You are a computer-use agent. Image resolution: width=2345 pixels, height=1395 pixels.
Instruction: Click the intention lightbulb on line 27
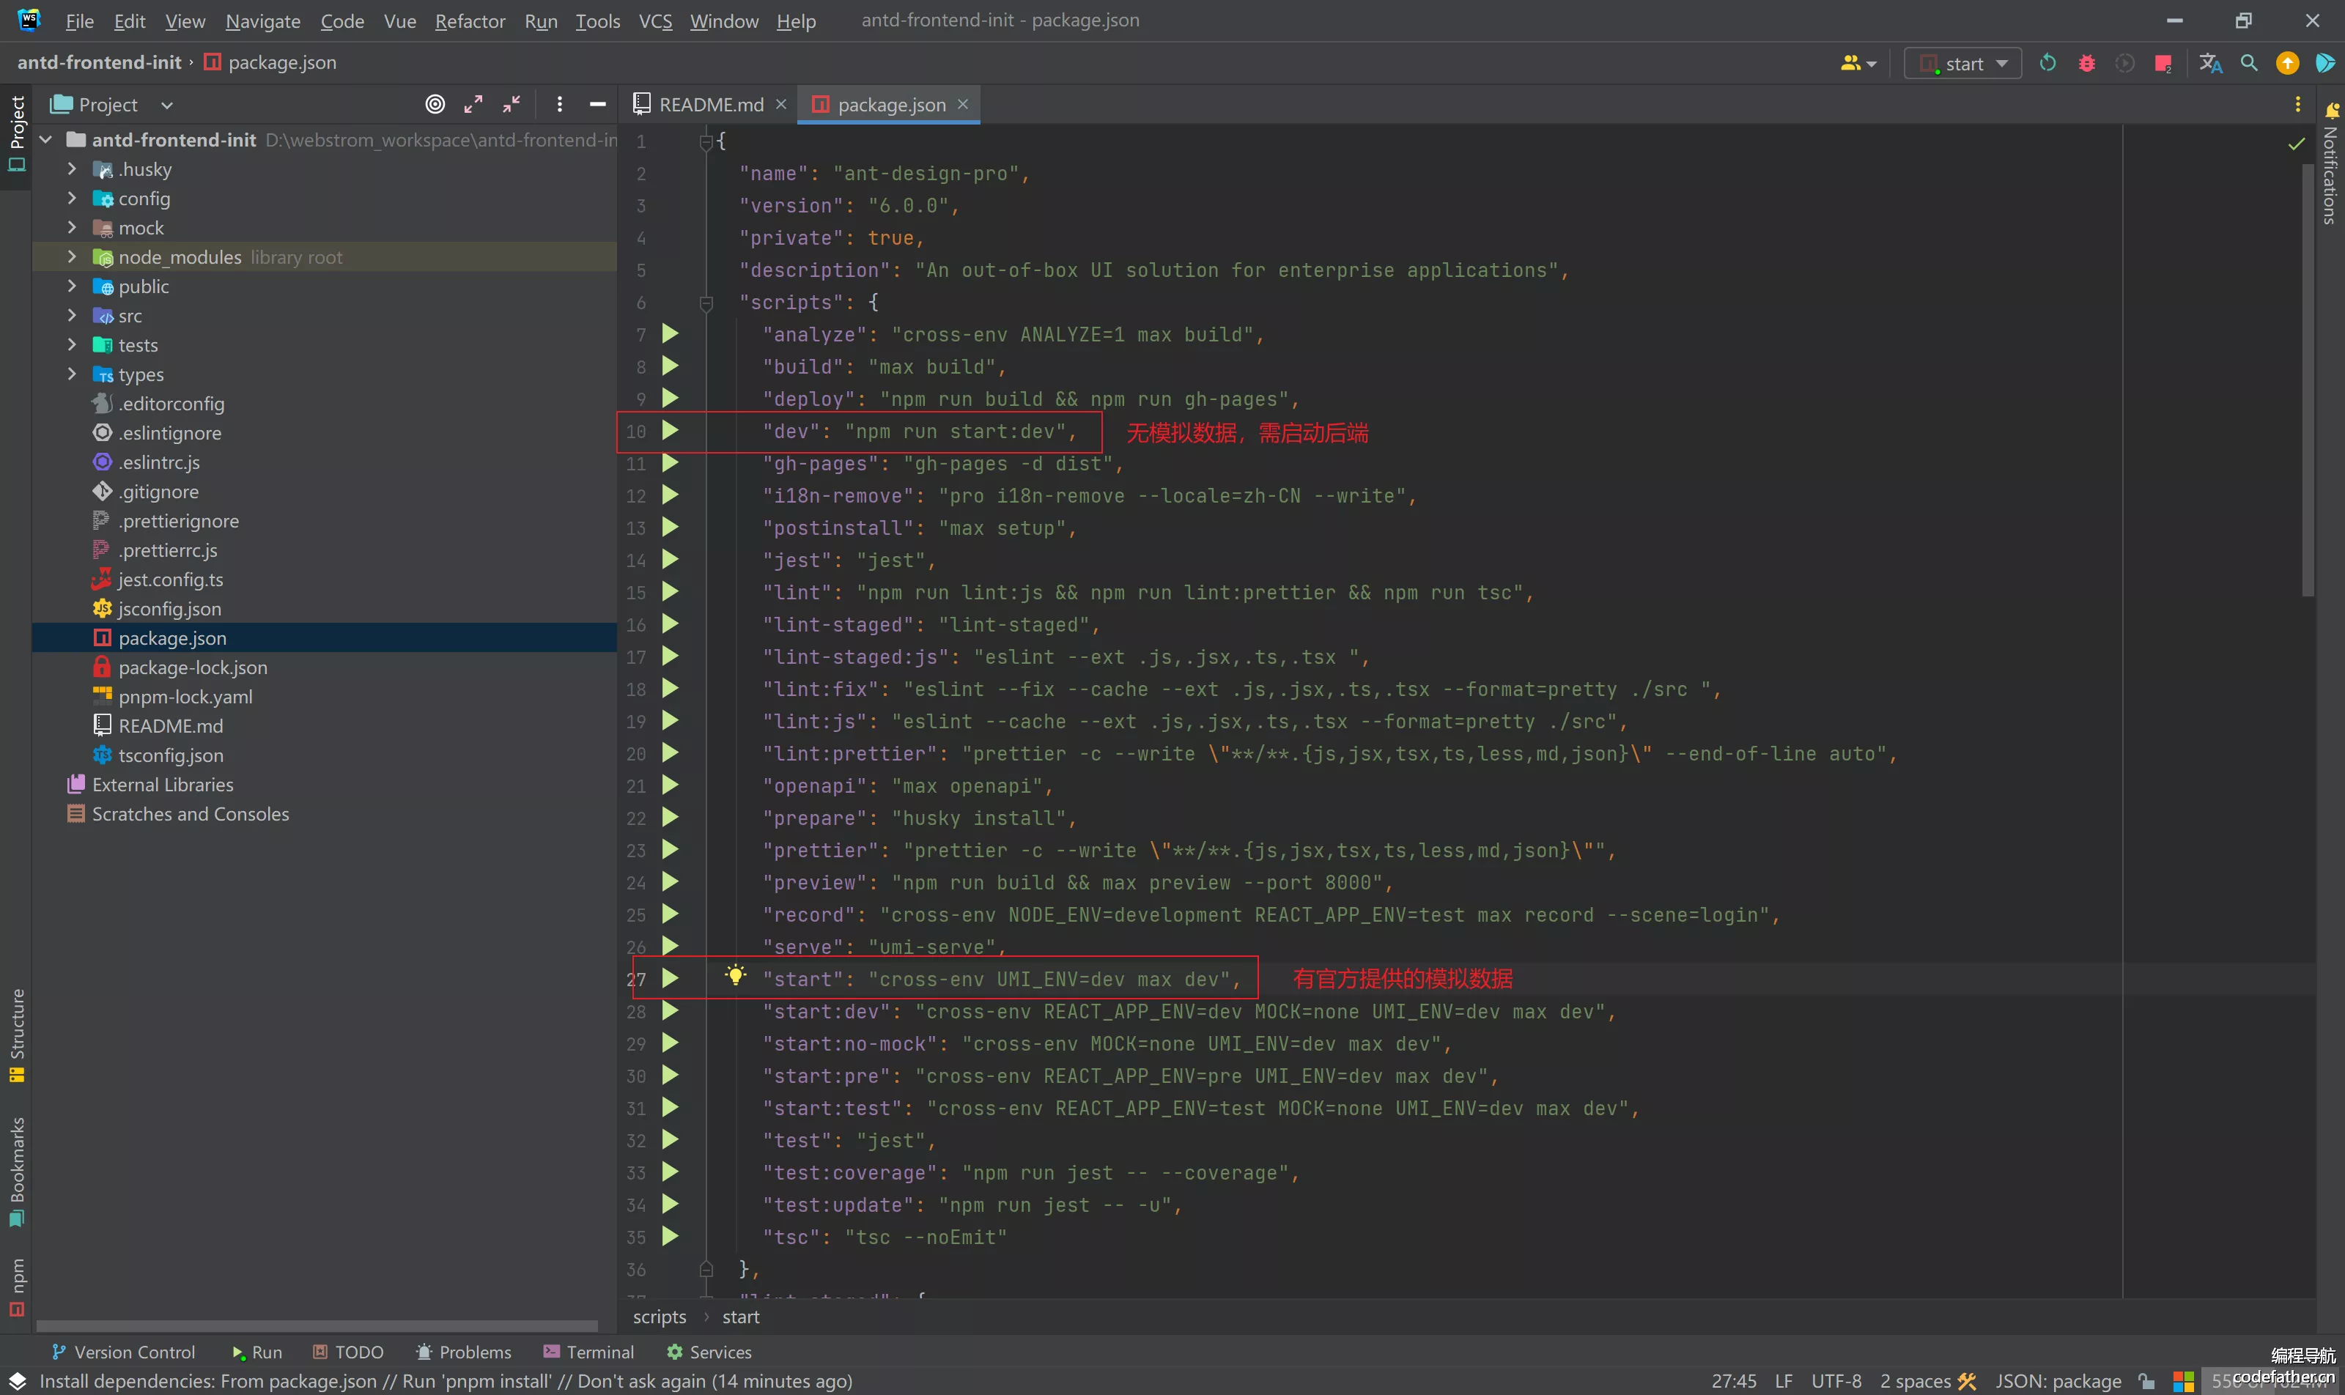735,976
